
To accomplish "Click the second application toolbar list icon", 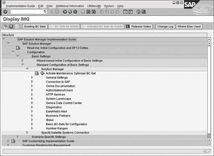I will point(11,26).
